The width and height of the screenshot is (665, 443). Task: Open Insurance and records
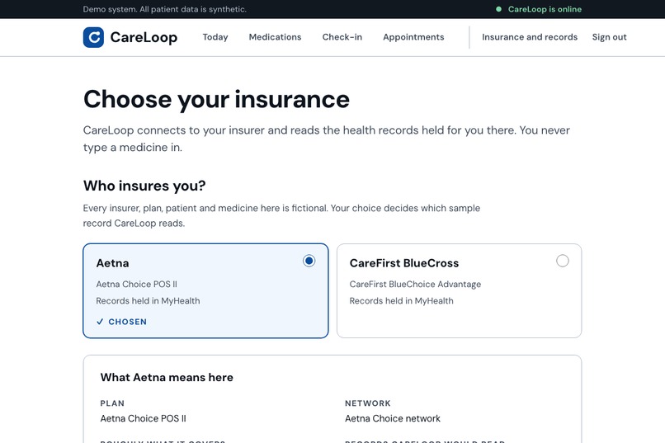point(530,37)
